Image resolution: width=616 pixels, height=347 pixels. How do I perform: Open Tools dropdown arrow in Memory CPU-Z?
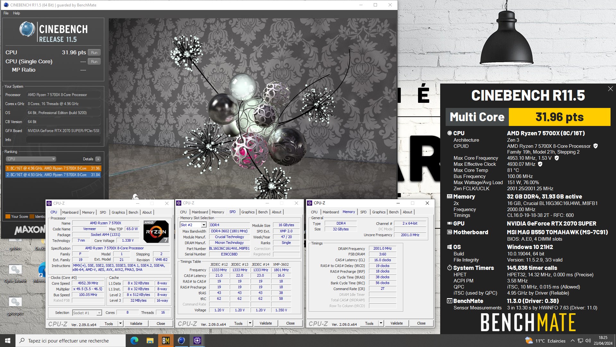(381, 323)
